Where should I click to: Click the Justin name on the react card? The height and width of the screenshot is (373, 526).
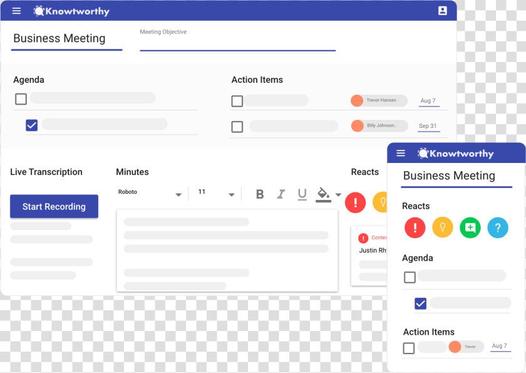click(373, 251)
